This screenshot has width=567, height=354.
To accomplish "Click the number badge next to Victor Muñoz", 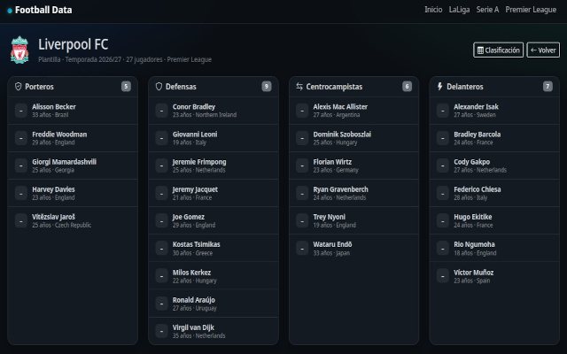I will tap(443, 275).
